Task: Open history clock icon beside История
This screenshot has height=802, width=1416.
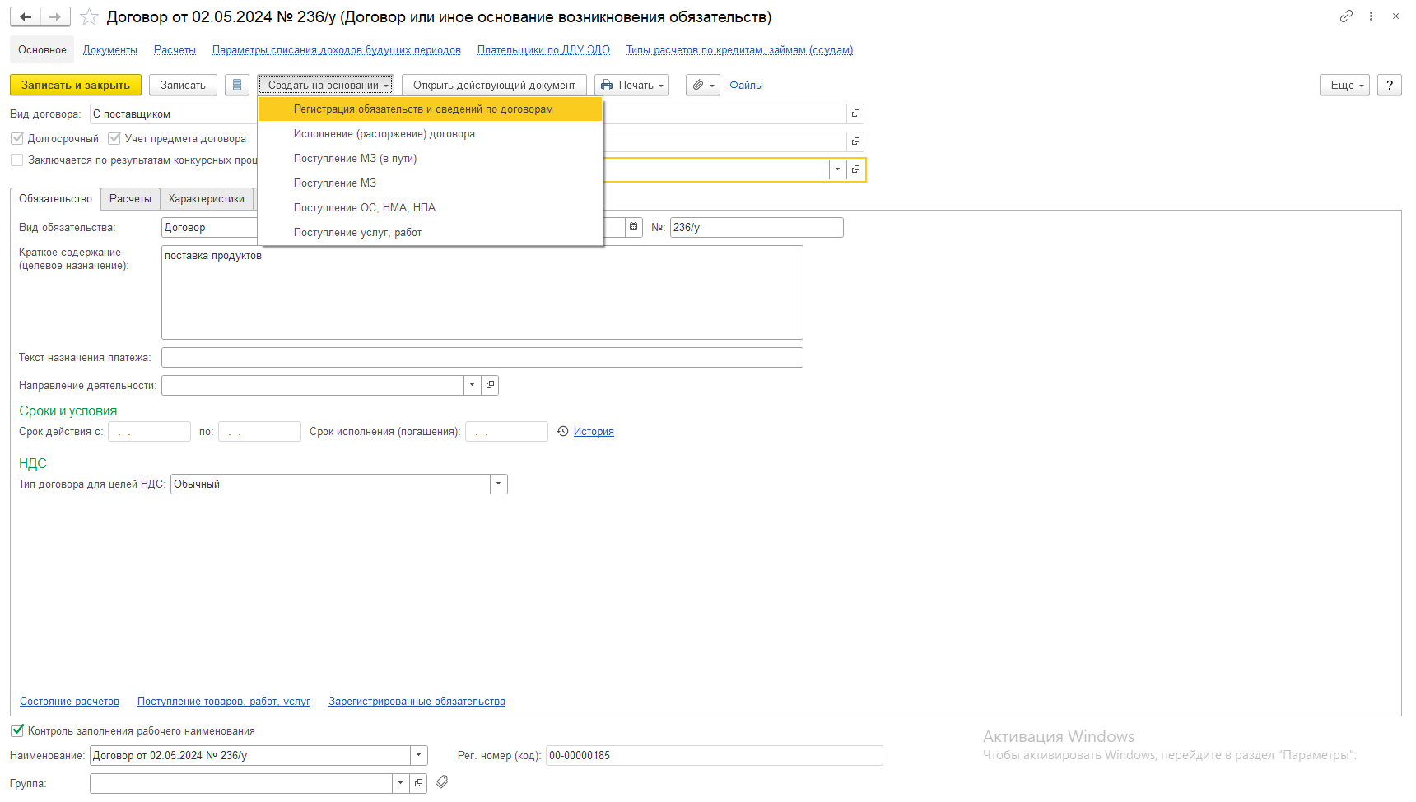Action: click(x=563, y=431)
